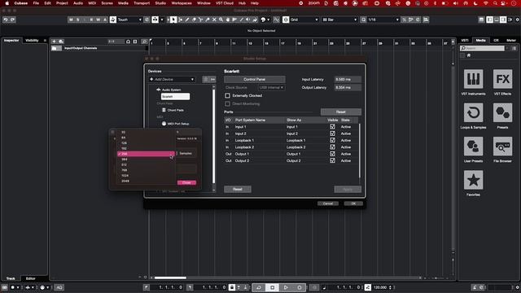The height and width of the screenshot is (293, 521).
Task: Switch to the Visibility tab
Action: [32, 41]
